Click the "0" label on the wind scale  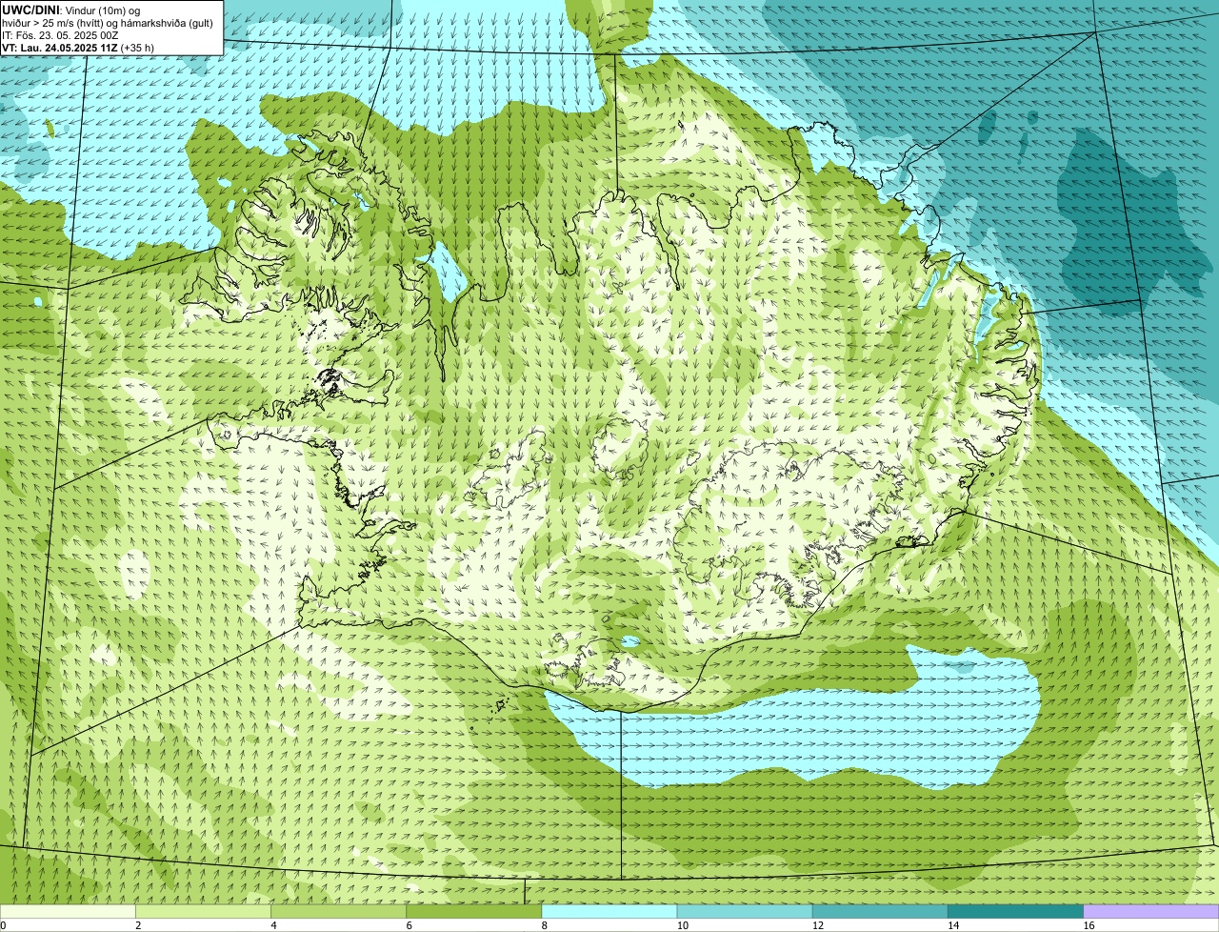click(4, 925)
